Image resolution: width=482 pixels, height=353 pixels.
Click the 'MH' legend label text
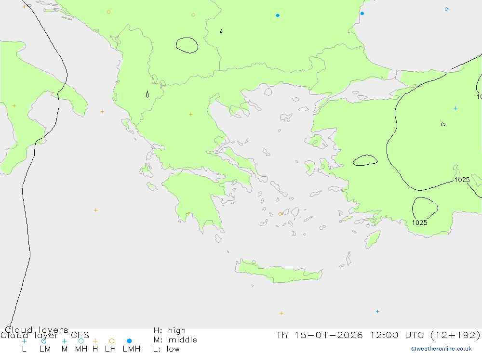[81, 349]
